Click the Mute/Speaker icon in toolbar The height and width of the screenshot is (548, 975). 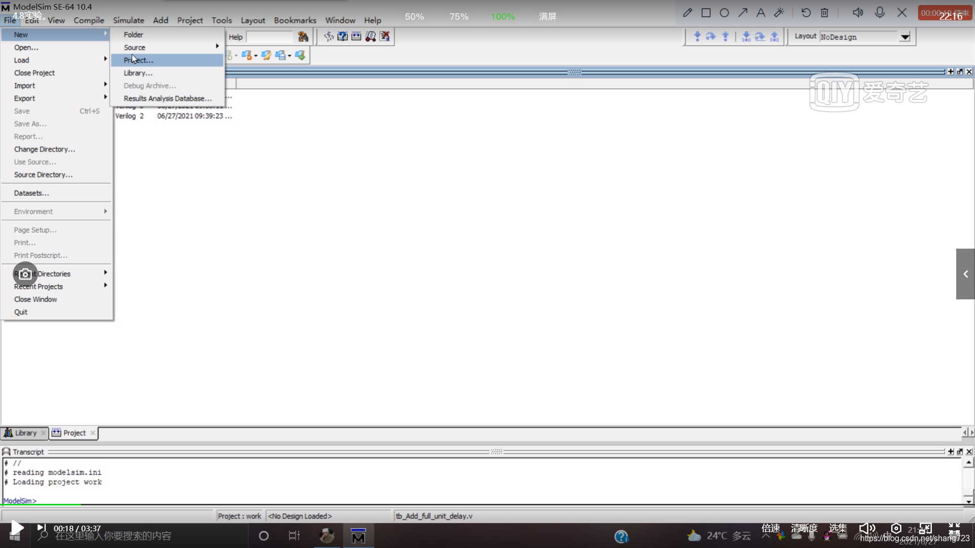click(x=857, y=13)
